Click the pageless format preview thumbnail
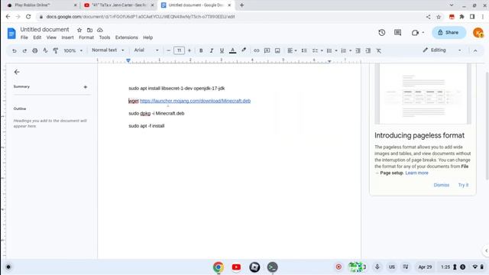This screenshot has height=275, width=489. (x=423, y=93)
